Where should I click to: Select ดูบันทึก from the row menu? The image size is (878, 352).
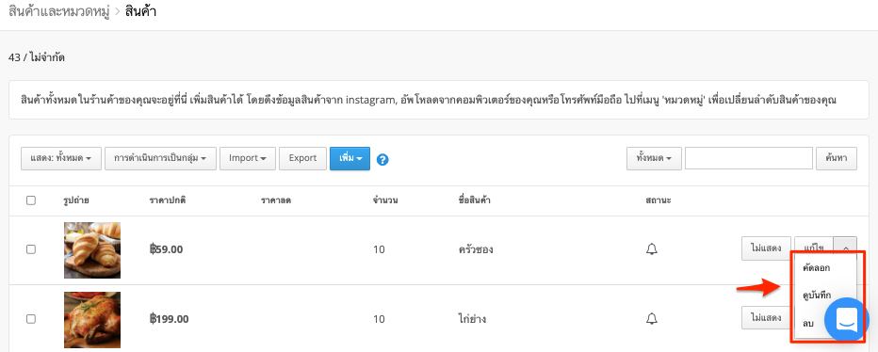click(816, 296)
